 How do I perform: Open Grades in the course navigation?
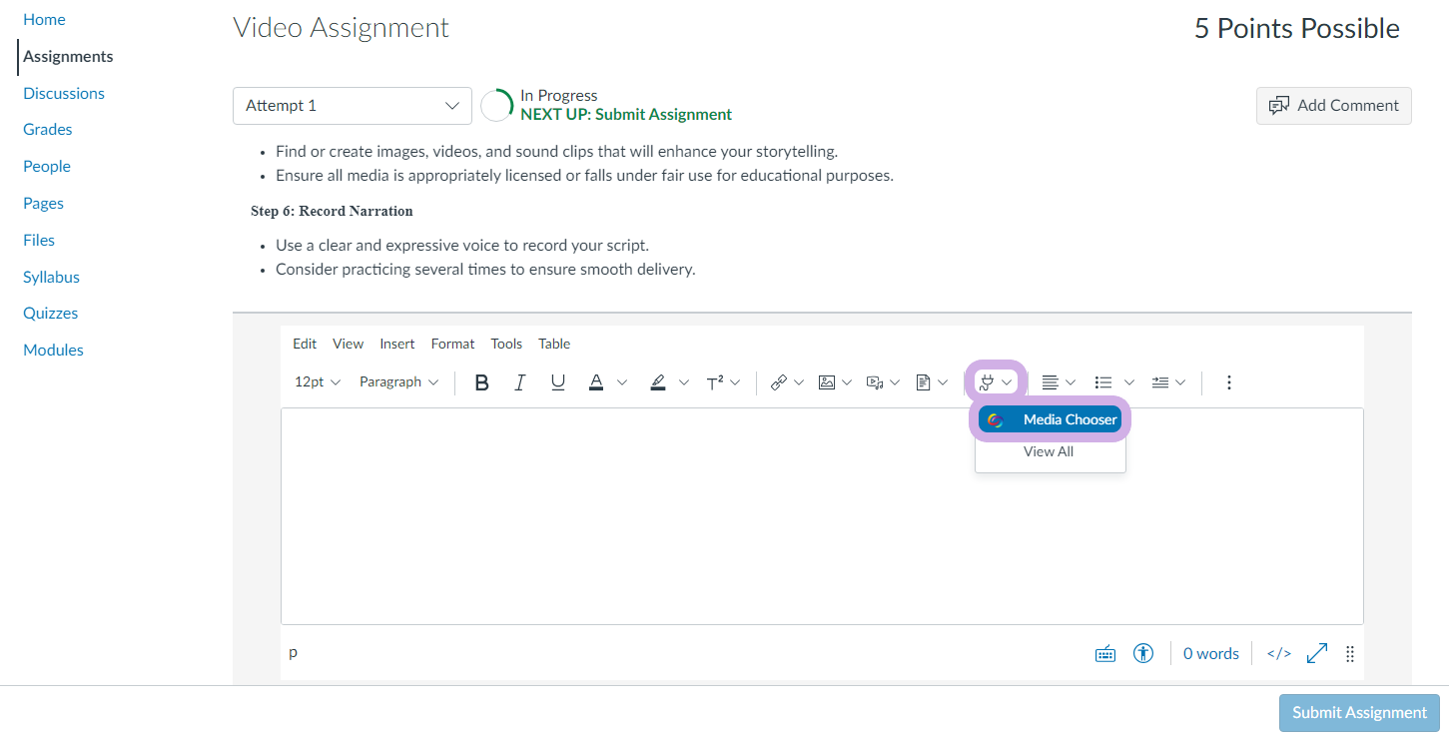pos(48,130)
